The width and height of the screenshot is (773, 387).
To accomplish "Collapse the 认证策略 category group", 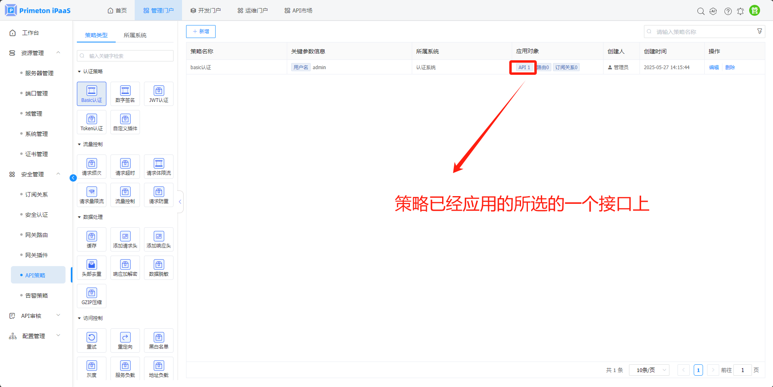I will 79,72.
